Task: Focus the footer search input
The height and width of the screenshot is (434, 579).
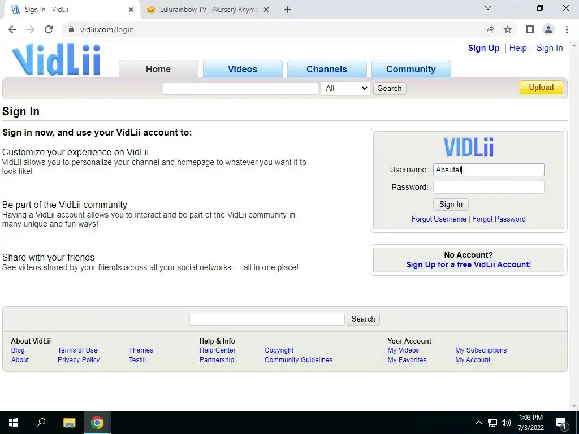Action: 267,319
